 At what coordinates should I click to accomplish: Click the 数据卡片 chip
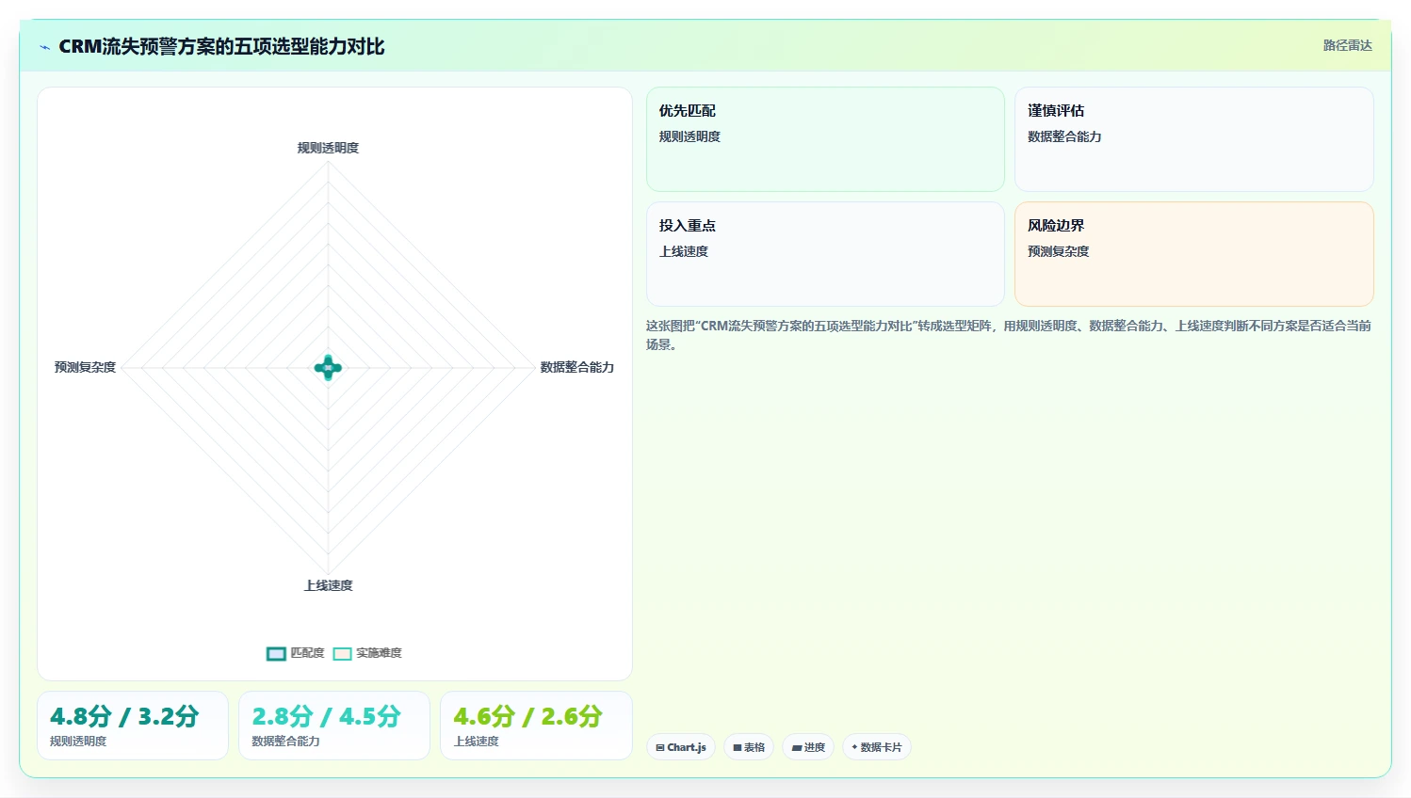point(876,747)
